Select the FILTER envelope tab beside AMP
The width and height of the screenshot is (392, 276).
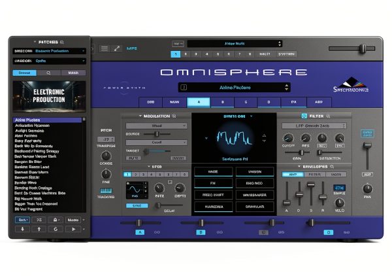point(314,175)
